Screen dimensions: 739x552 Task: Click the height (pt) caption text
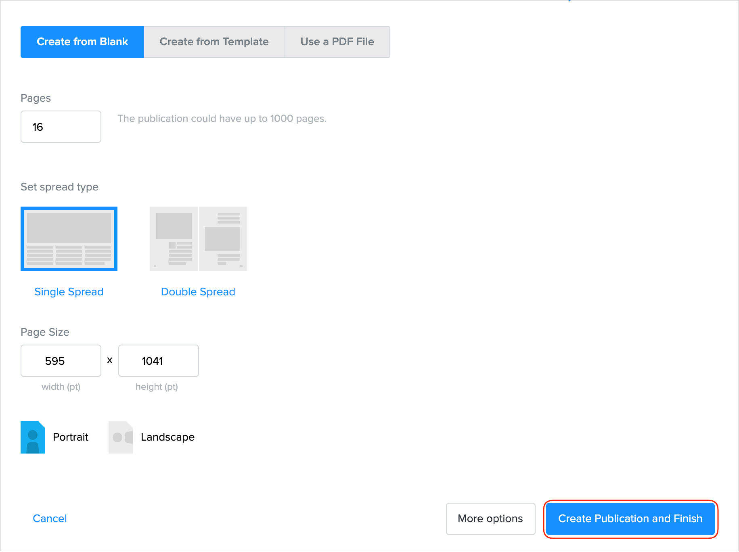tap(157, 387)
